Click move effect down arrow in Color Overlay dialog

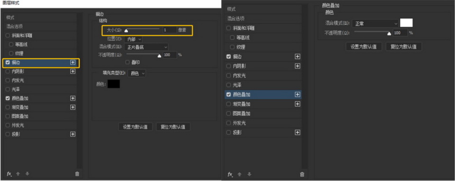click(249, 174)
